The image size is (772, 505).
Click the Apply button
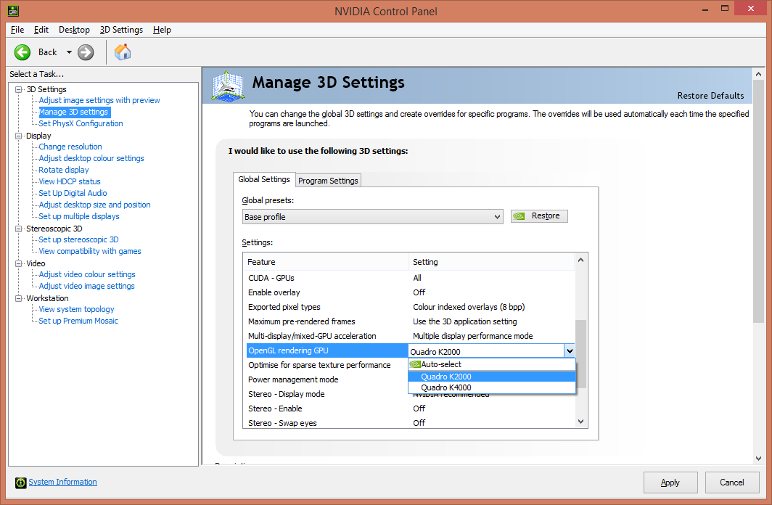[670, 483]
